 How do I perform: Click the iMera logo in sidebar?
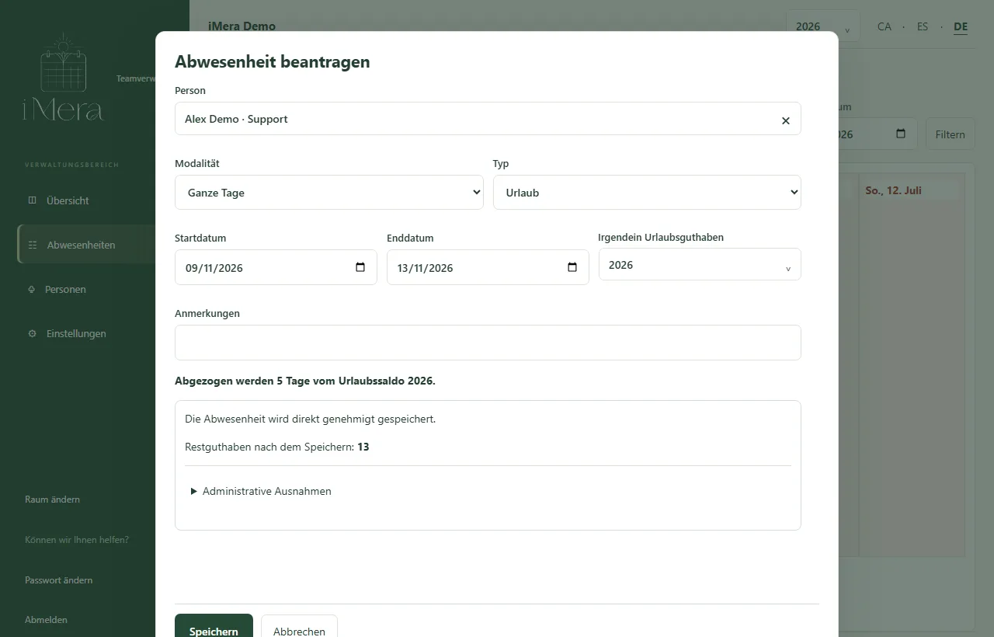pyautogui.click(x=63, y=78)
